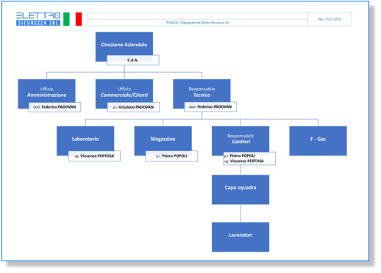The image size is (381, 273).
Task: Click the Italian flag image
Action: 73,19
